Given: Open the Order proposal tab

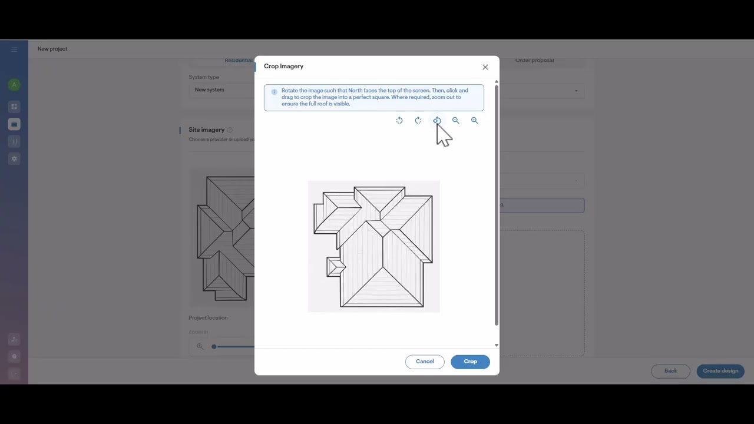Looking at the screenshot, I should pyautogui.click(x=535, y=60).
